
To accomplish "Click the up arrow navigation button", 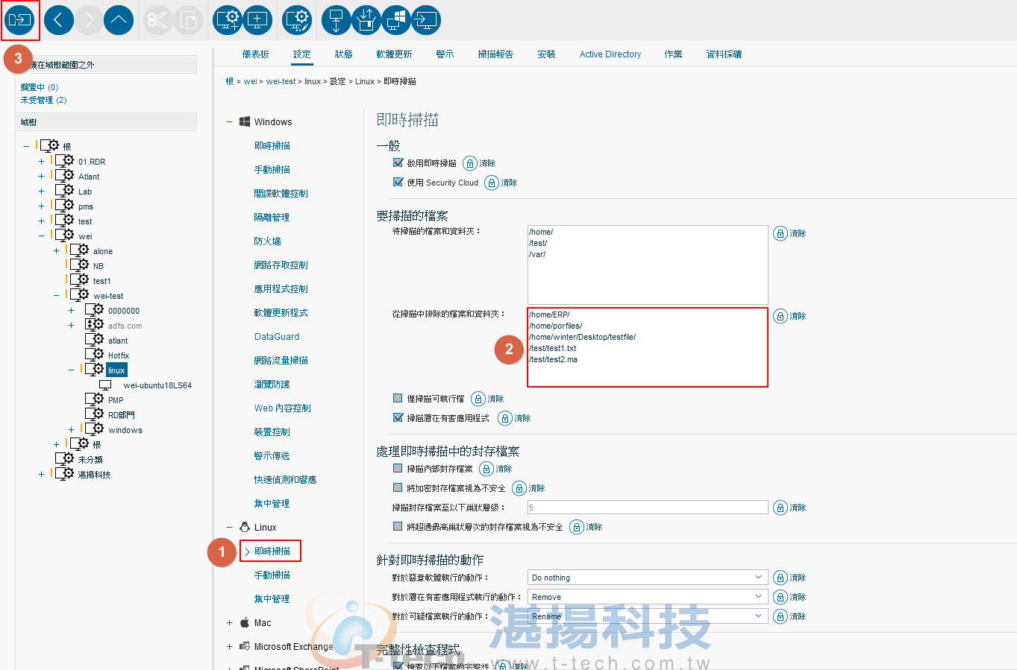I will tap(119, 20).
